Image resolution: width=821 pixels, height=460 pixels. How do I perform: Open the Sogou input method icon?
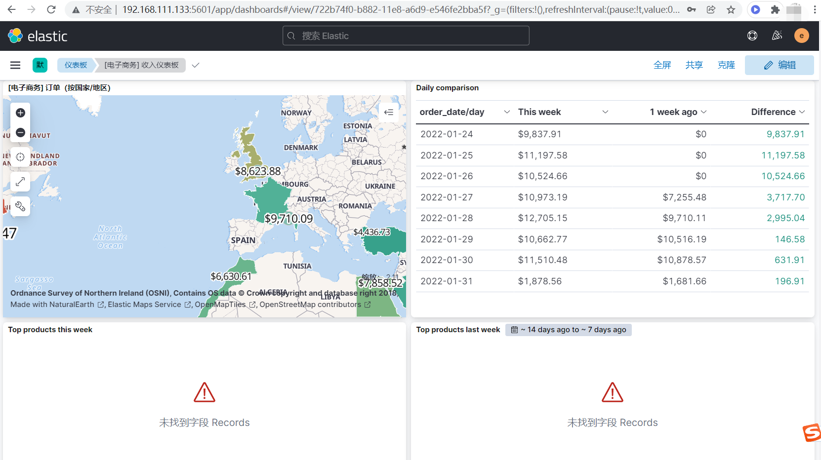pos(812,433)
